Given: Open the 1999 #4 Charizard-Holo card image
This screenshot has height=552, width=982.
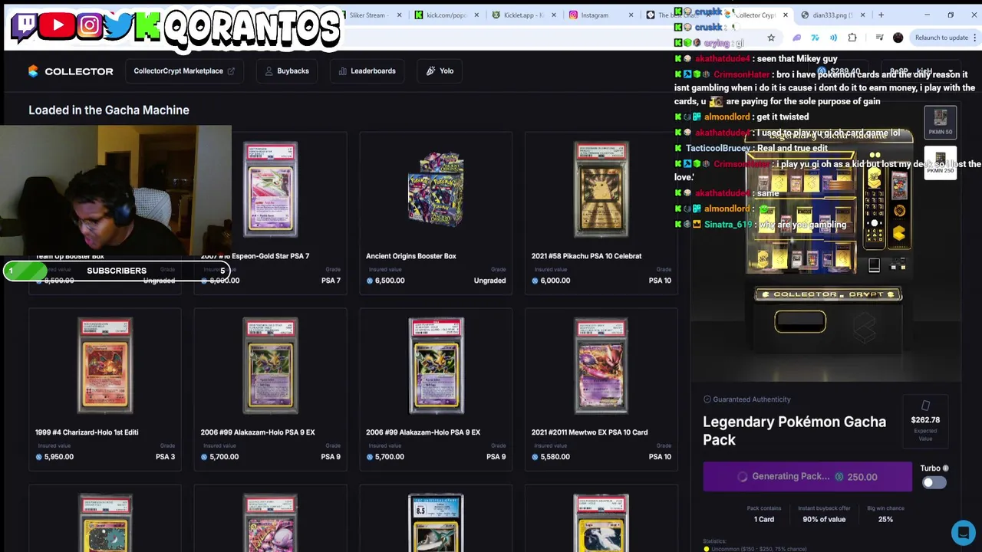Looking at the screenshot, I should click(x=105, y=366).
